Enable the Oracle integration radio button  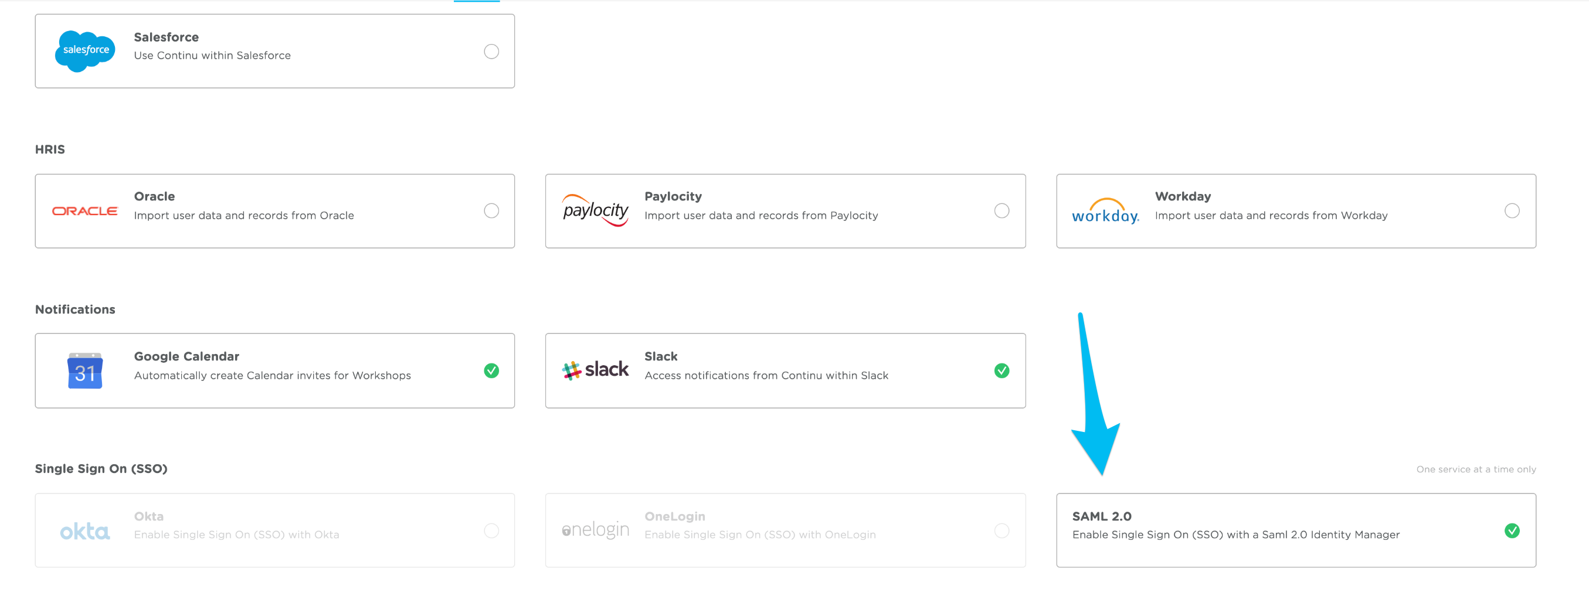[491, 211]
